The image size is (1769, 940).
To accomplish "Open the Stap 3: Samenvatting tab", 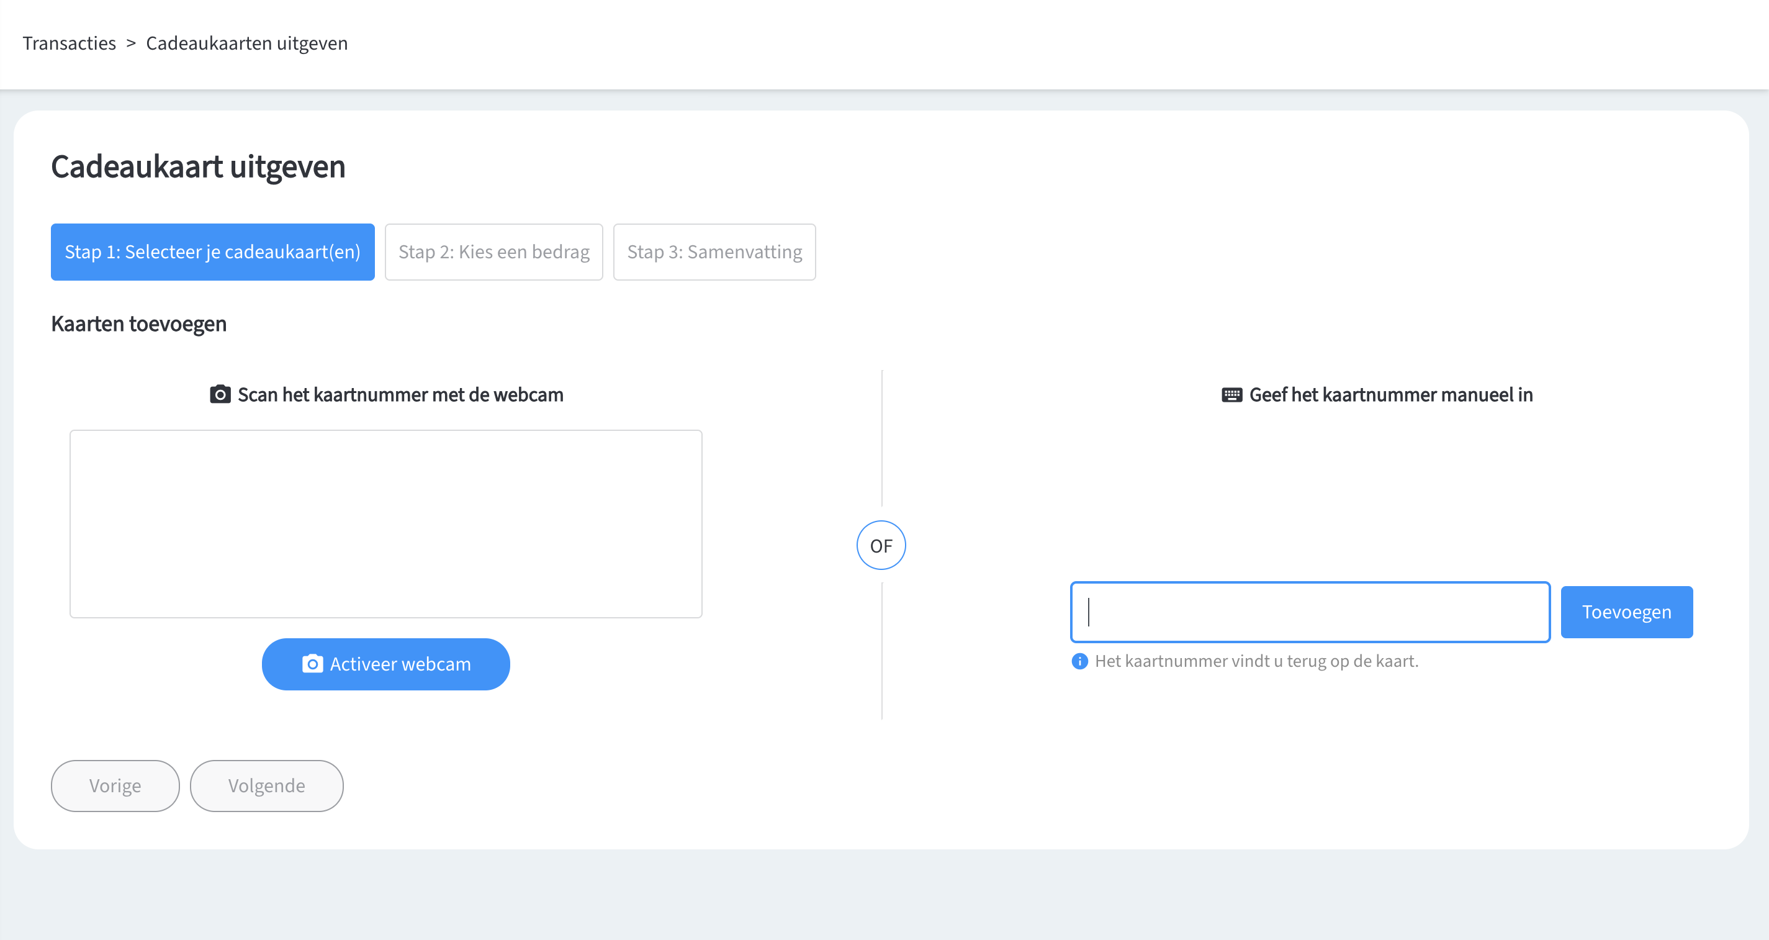I will [714, 252].
